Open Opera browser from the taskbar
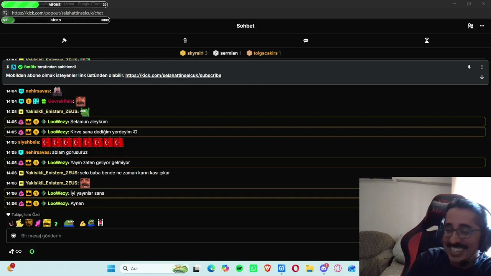Image resolution: width=491 pixels, height=276 pixels. coord(295,268)
